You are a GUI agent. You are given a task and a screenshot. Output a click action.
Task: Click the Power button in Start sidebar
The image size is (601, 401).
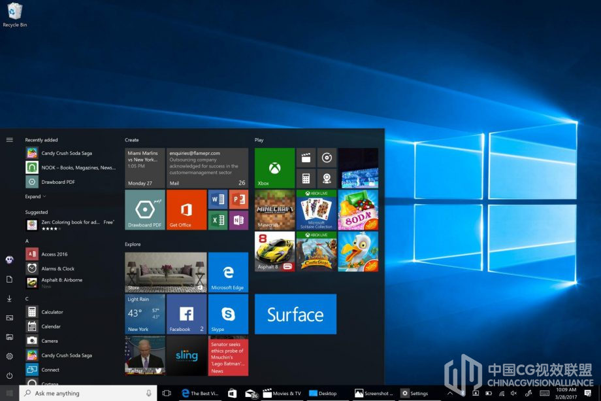[x=10, y=375]
